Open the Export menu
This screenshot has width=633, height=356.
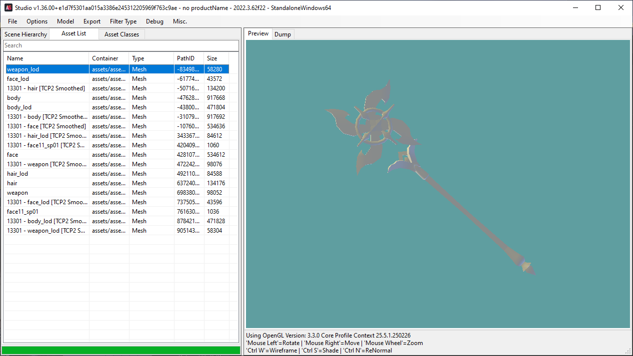pyautogui.click(x=92, y=21)
